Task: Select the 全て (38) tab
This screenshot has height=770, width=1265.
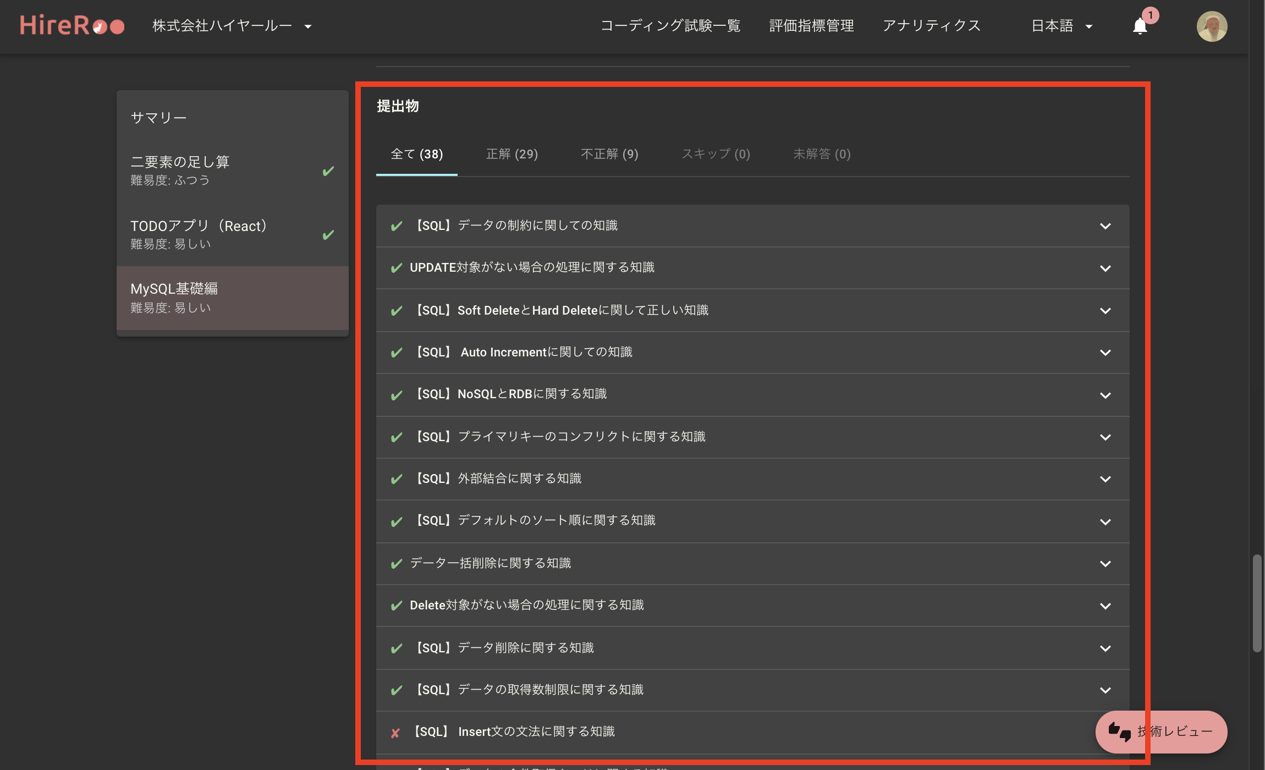Action: [416, 154]
